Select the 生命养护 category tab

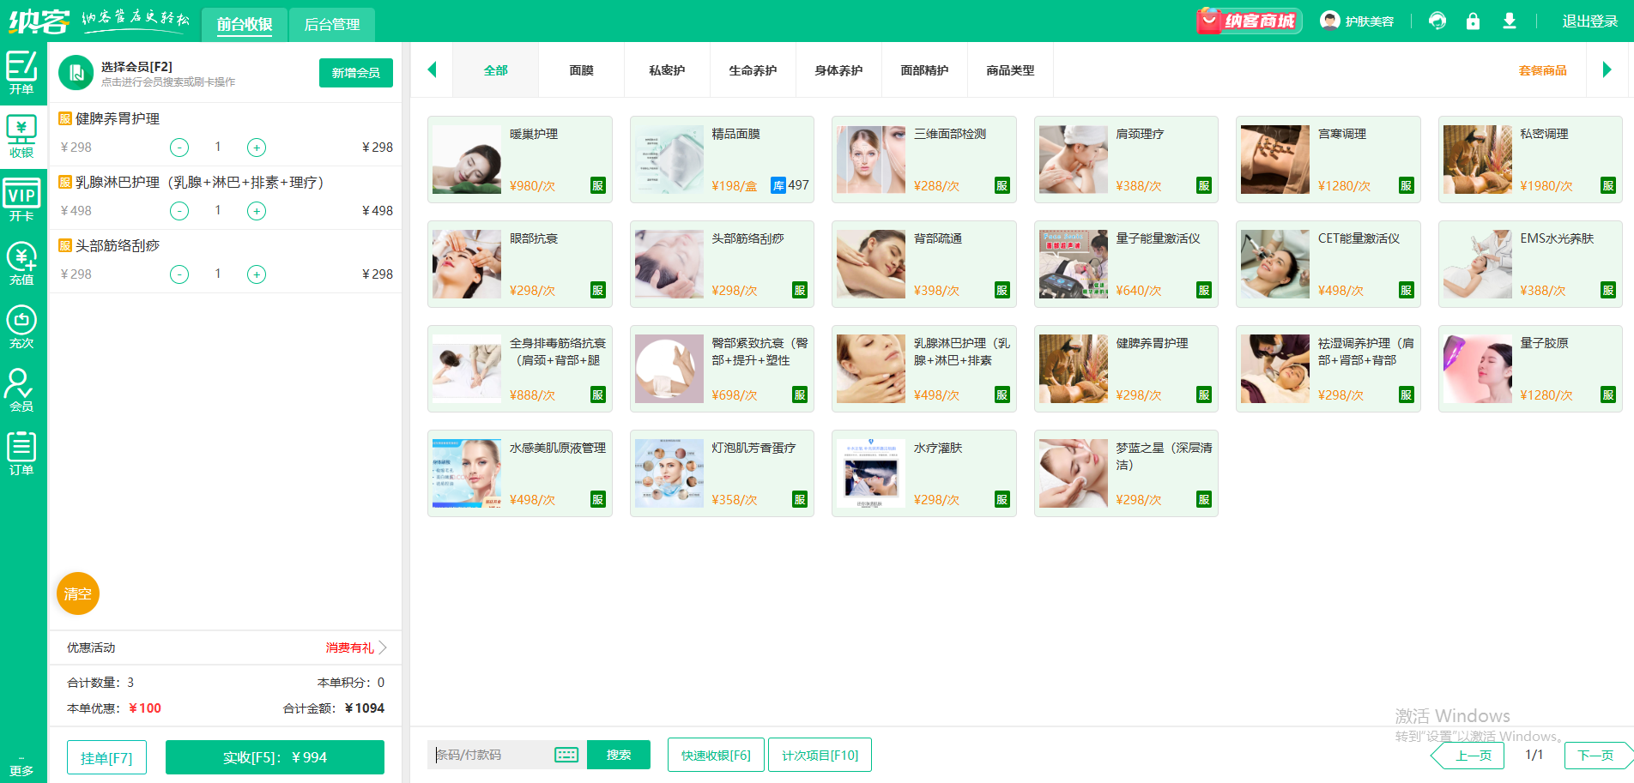coord(753,70)
